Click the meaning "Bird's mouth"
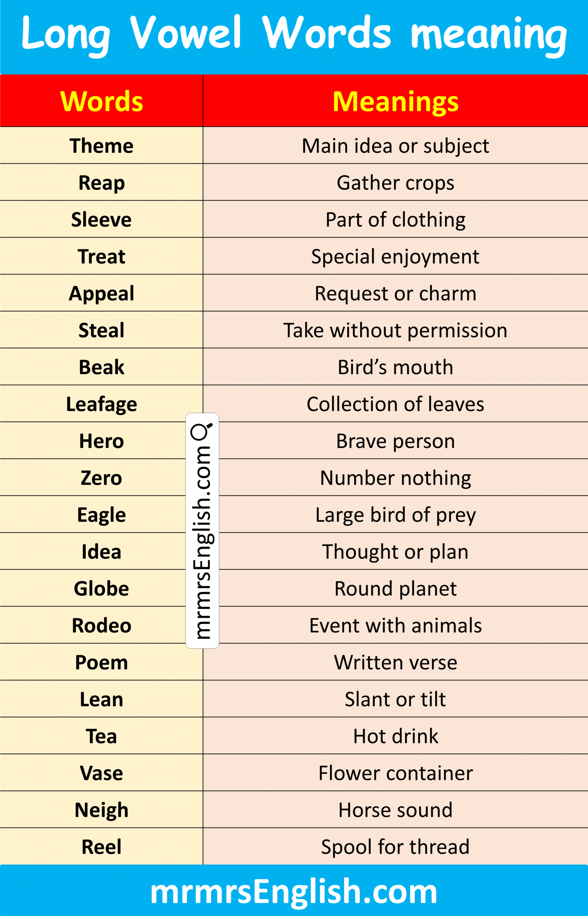The image size is (588, 916). click(x=395, y=367)
